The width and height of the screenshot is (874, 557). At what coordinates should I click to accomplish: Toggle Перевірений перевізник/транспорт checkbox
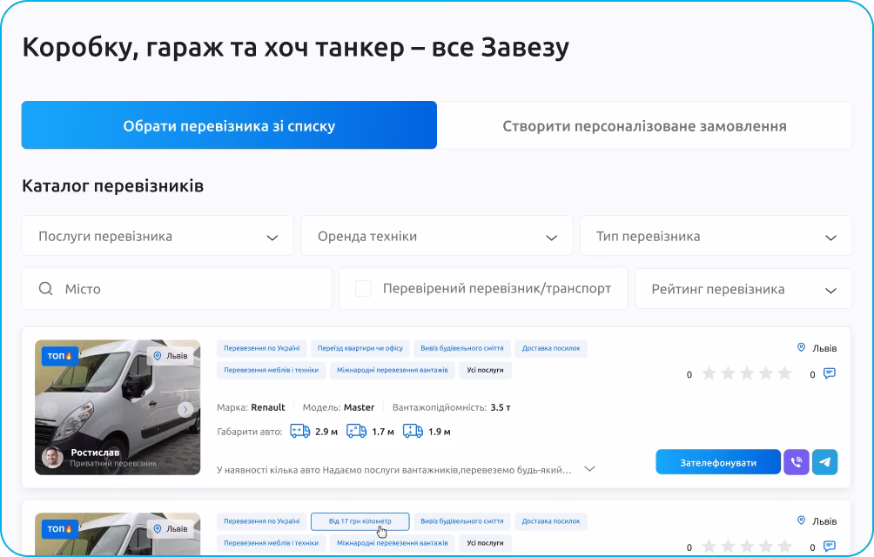[x=363, y=289]
